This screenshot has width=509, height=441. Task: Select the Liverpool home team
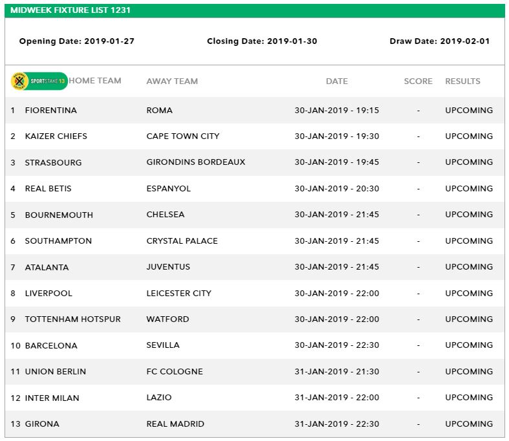tap(49, 294)
